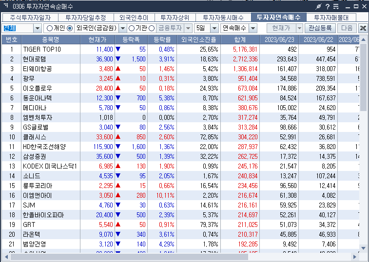This screenshot has height=262, width=369.
Task: Sort by 합계 column header
Action: click(x=240, y=39)
